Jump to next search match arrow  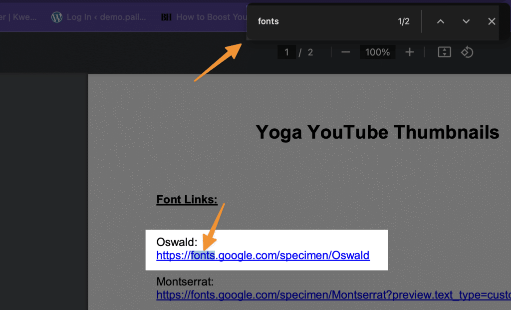466,21
